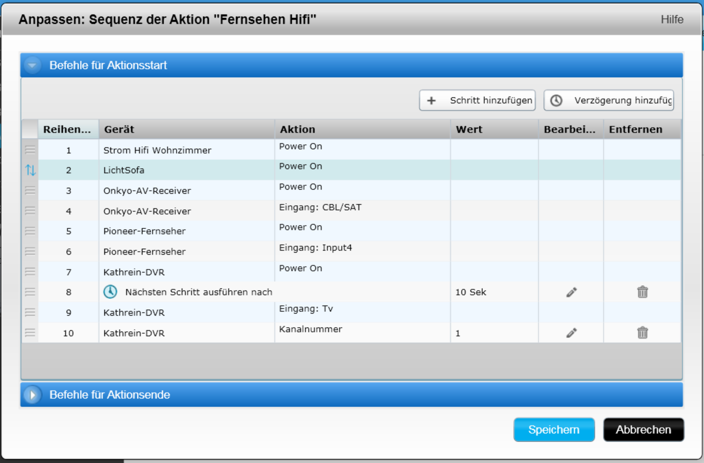The width and height of the screenshot is (704, 463).
Task: Click the Gerät column header
Action: 186,129
